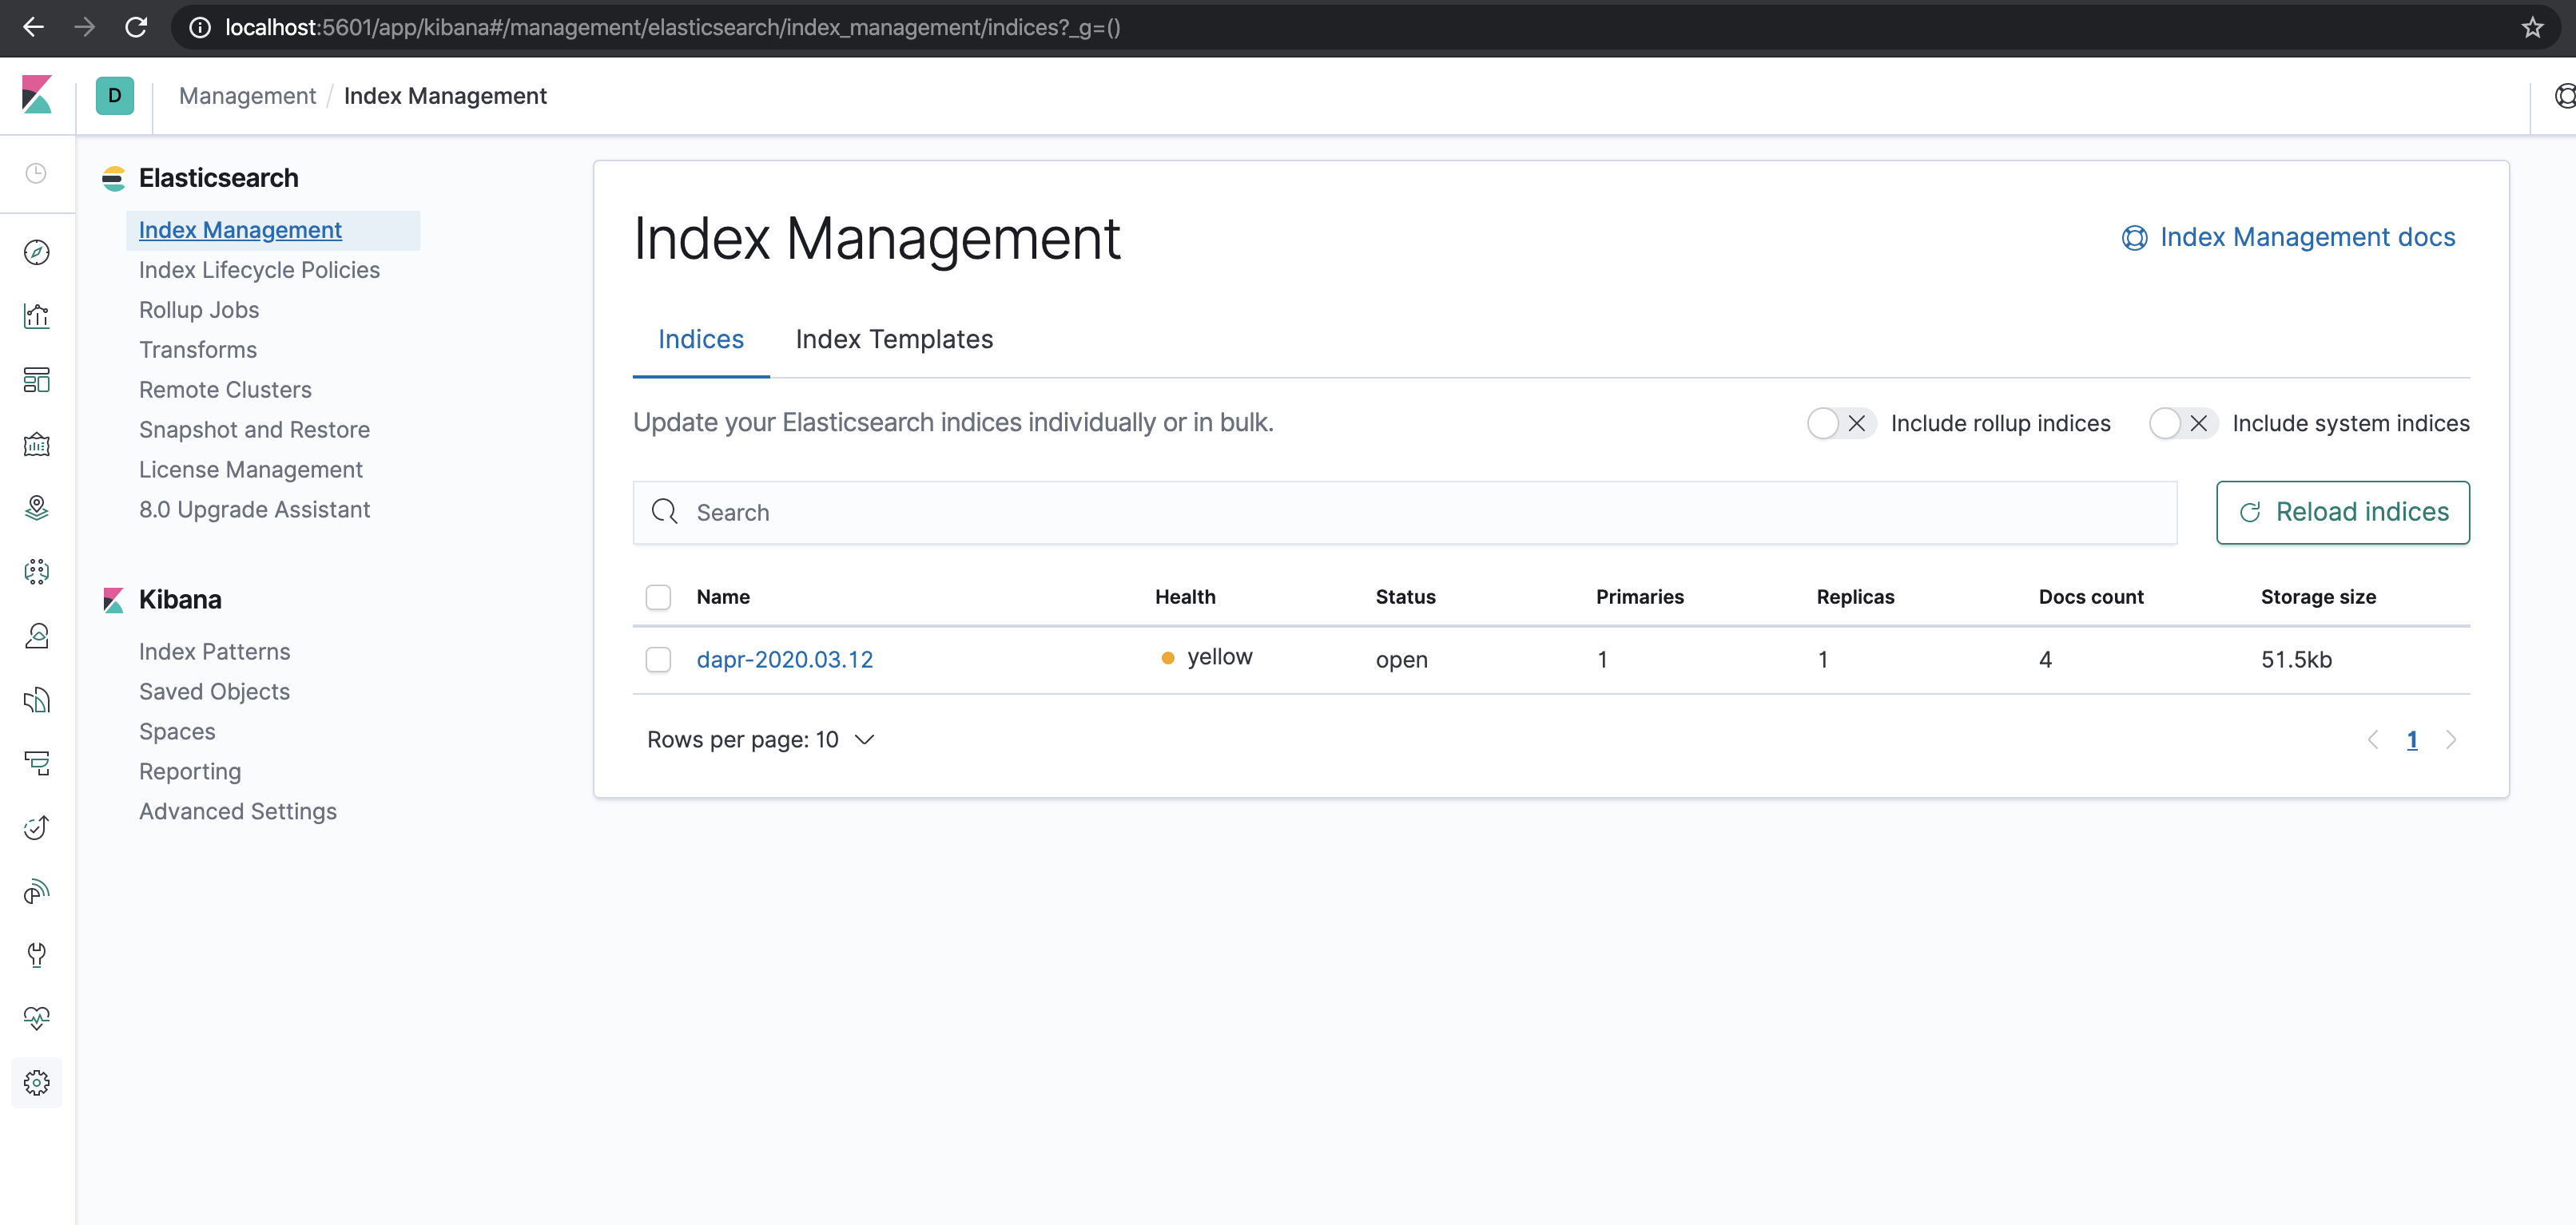Open Dev Tools wrench icon
This screenshot has width=2576, height=1225.
pyautogui.click(x=36, y=955)
